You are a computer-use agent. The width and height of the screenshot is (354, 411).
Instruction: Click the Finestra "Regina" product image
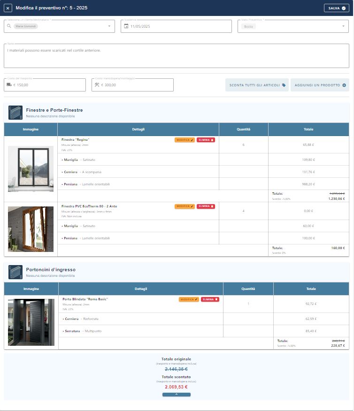coord(31,168)
